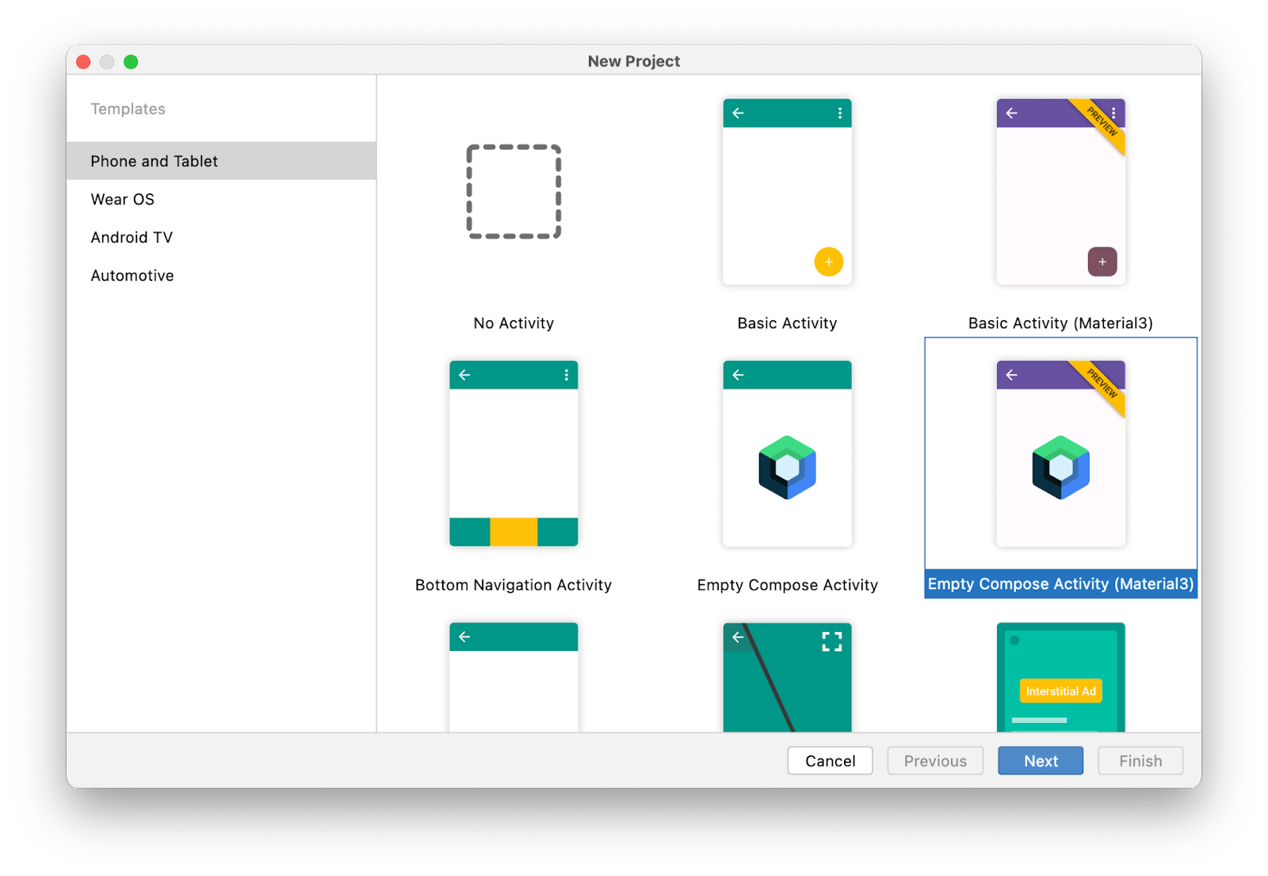This screenshot has height=876, width=1268.
Task: Click the green zoom traffic light
Action: (x=132, y=61)
